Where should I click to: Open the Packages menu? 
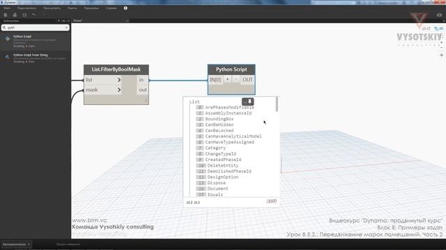click(x=72, y=8)
